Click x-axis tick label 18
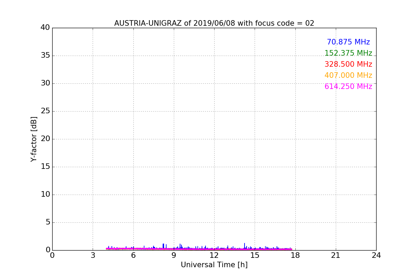 [295, 255]
